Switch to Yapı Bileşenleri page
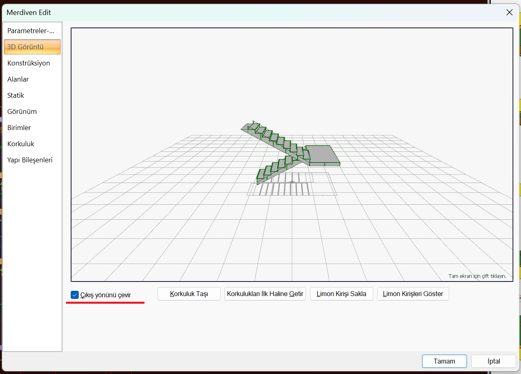 pyautogui.click(x=30, y=160)
